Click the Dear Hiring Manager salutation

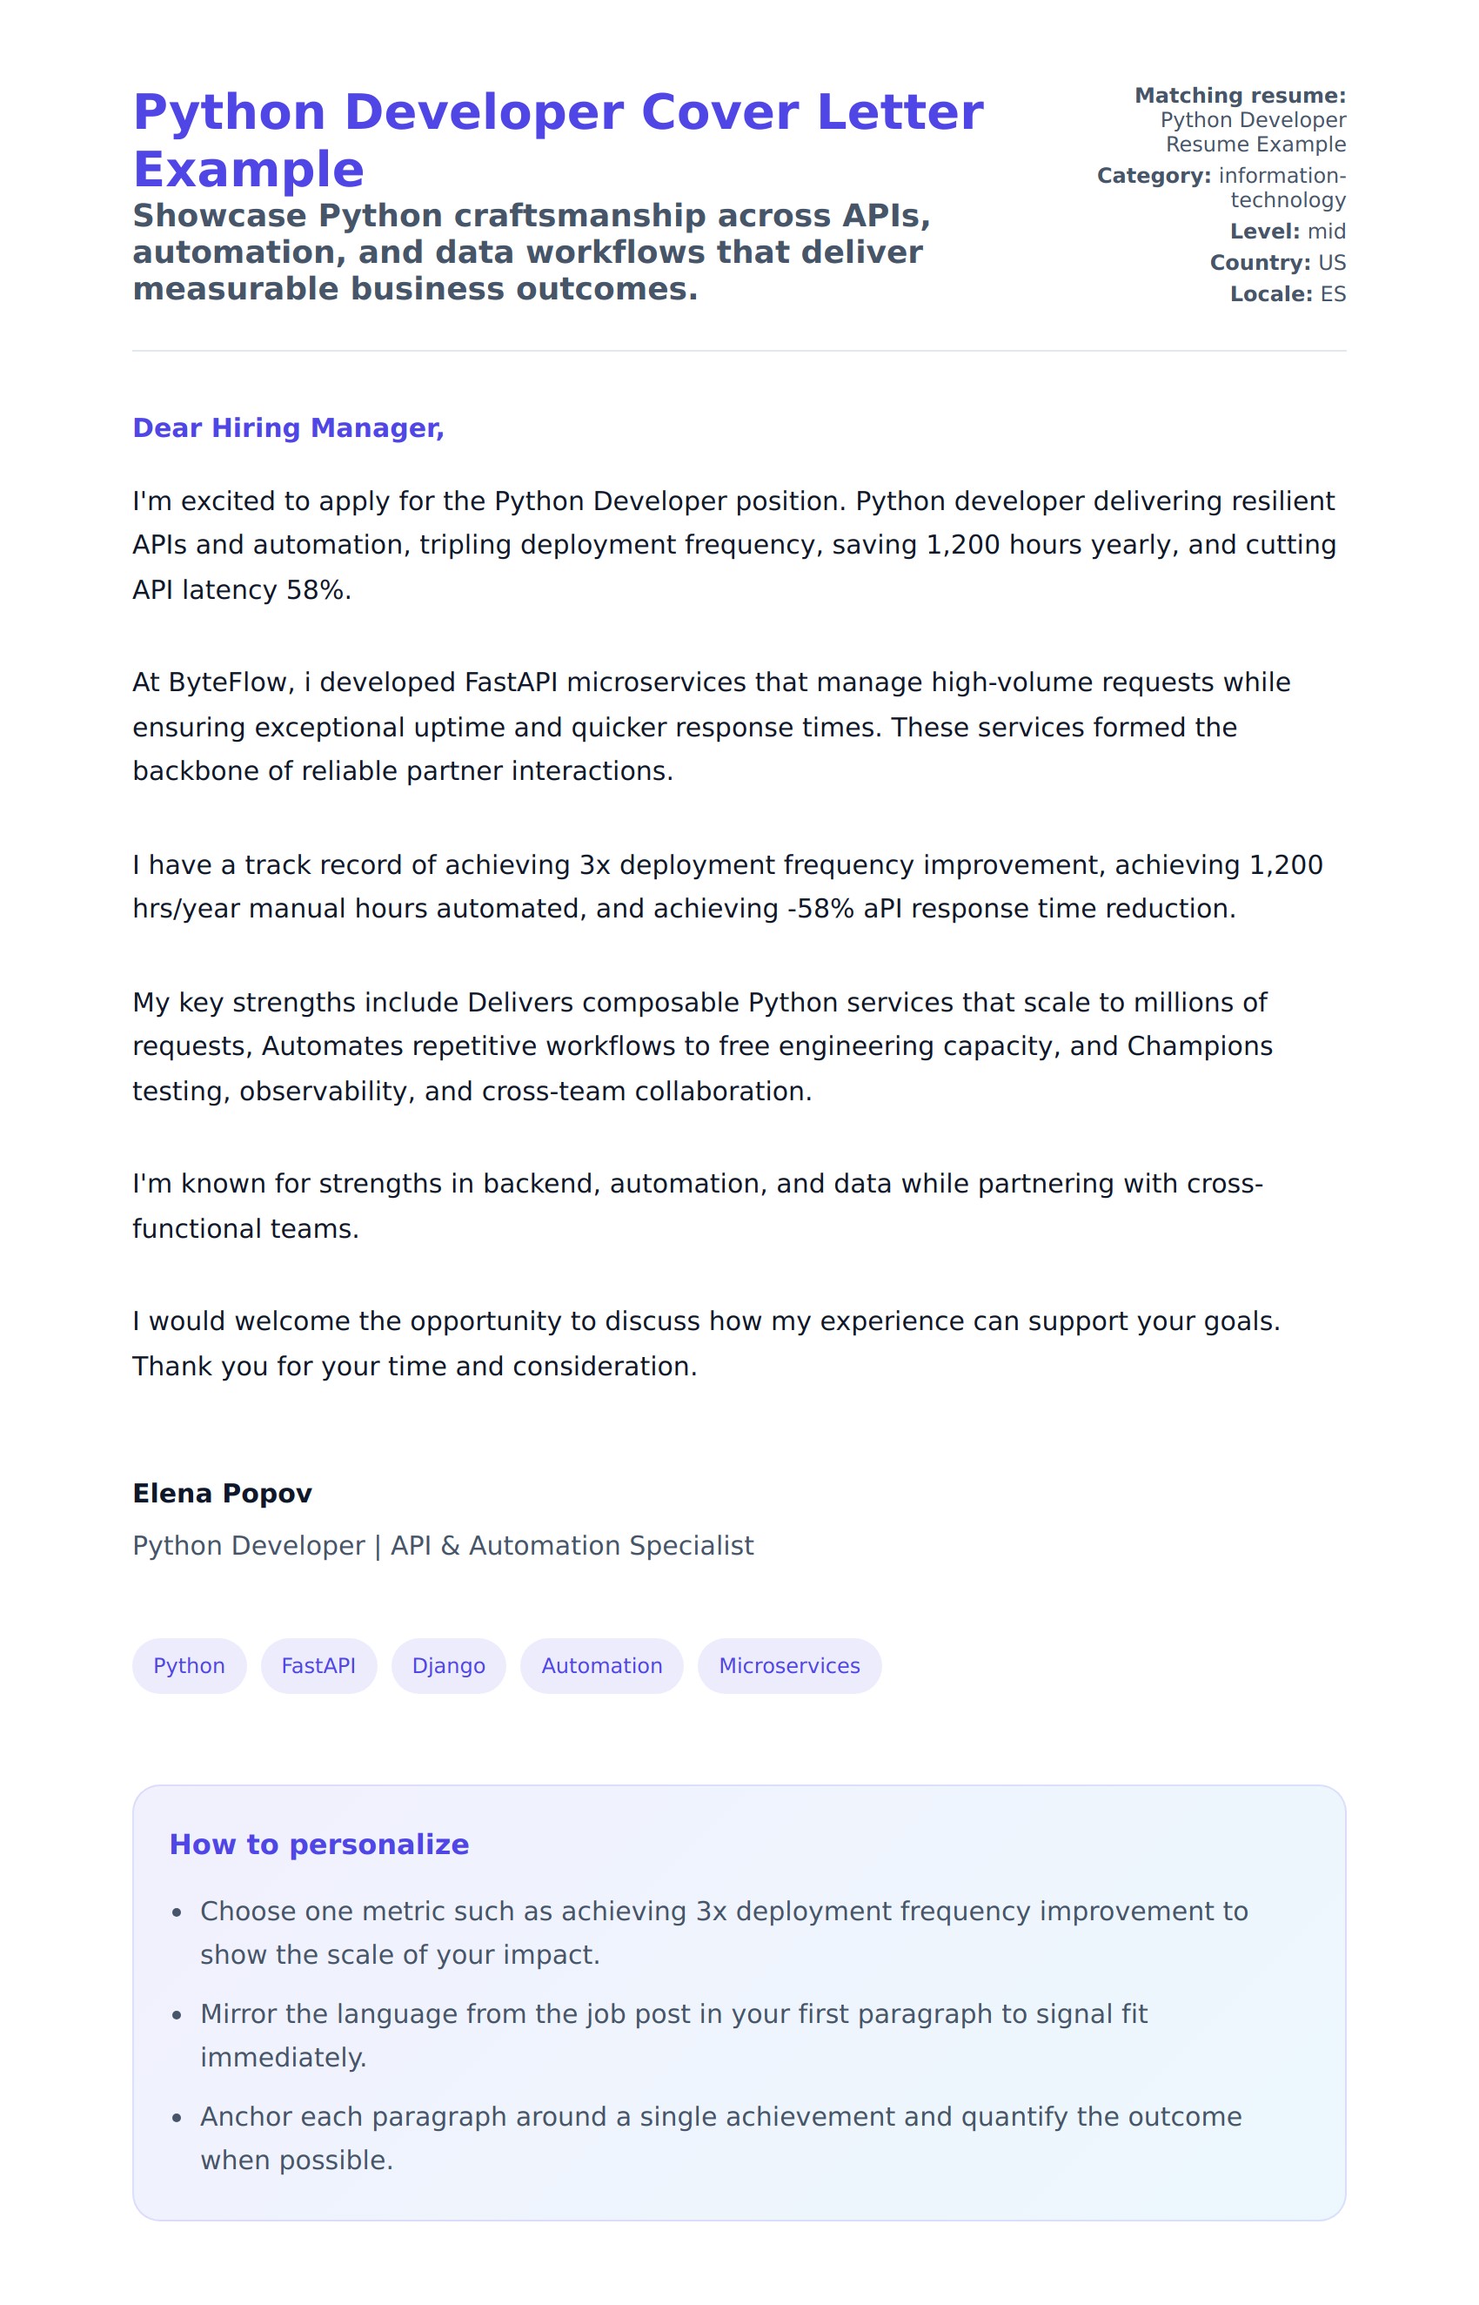pos(288,427)
